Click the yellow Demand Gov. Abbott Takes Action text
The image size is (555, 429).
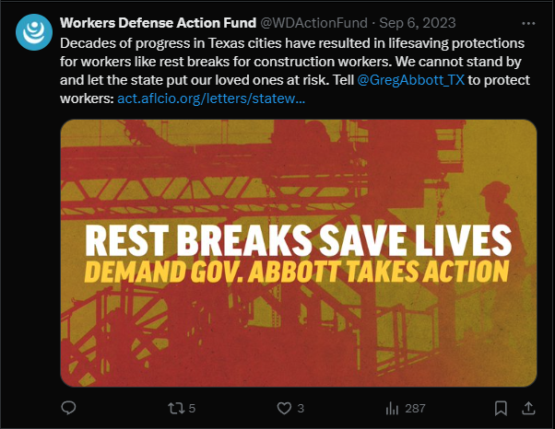pyautogui.click(x=297, y=272)
